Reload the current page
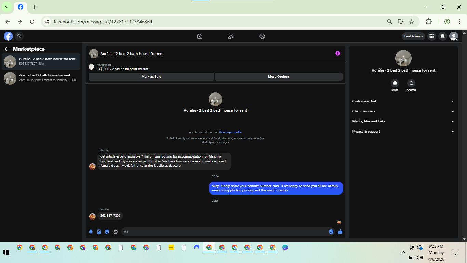The image size is (467, 263). (x=32, y=22)
